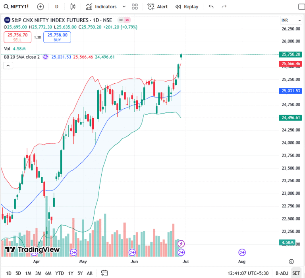Click the rollover marker above Aug

[242, 252]
